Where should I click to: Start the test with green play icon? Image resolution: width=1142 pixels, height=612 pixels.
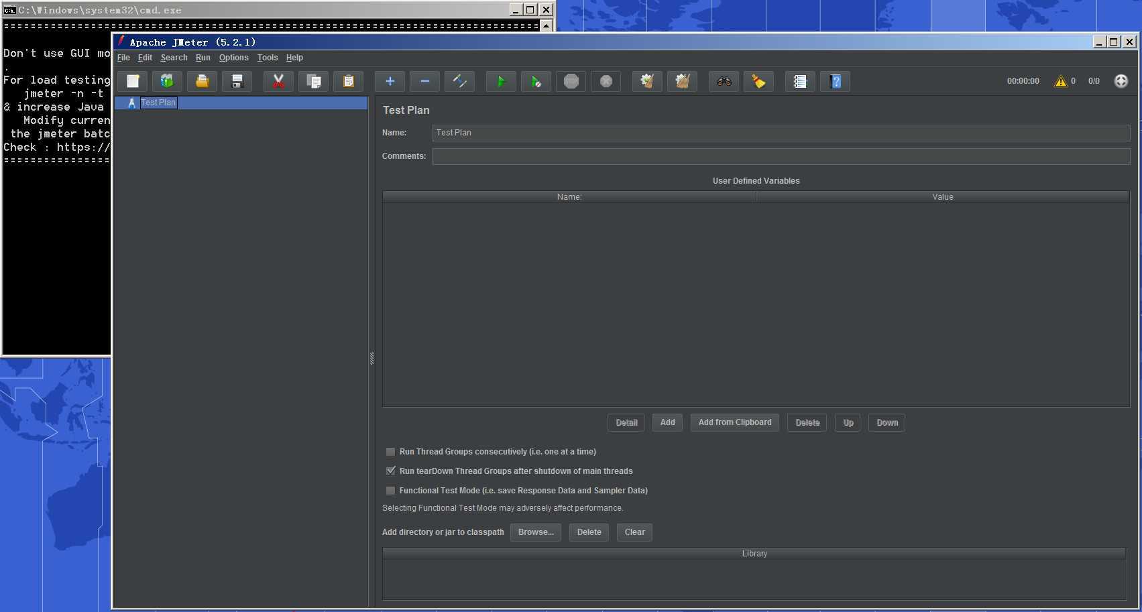coord(501,81)
